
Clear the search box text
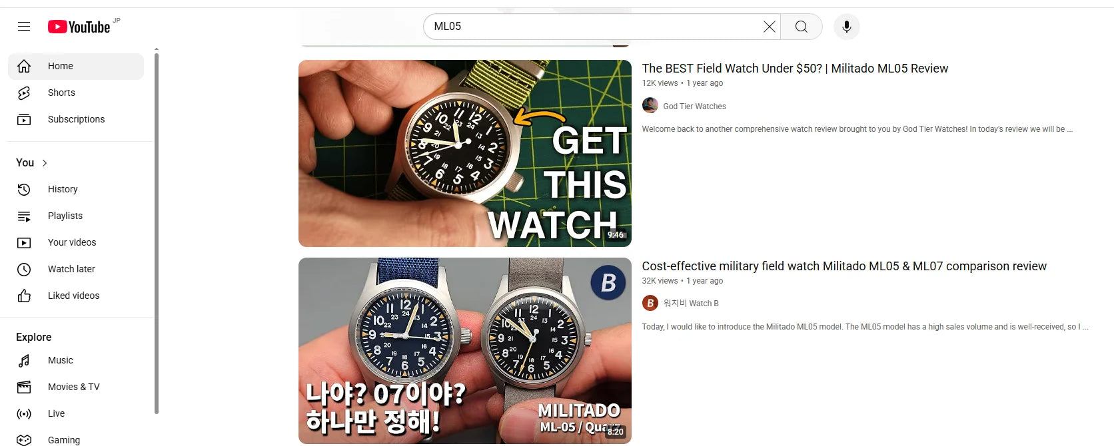[769, 27]
